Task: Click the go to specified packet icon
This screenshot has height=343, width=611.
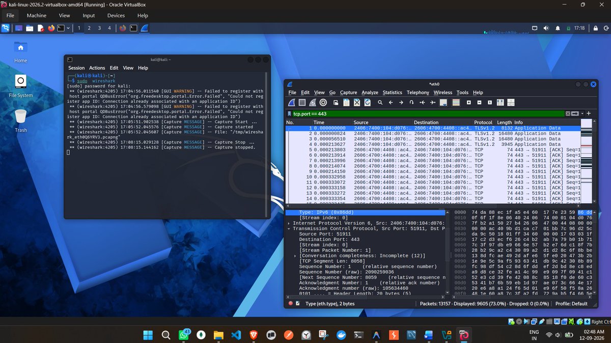Action: tap(411, 102)
